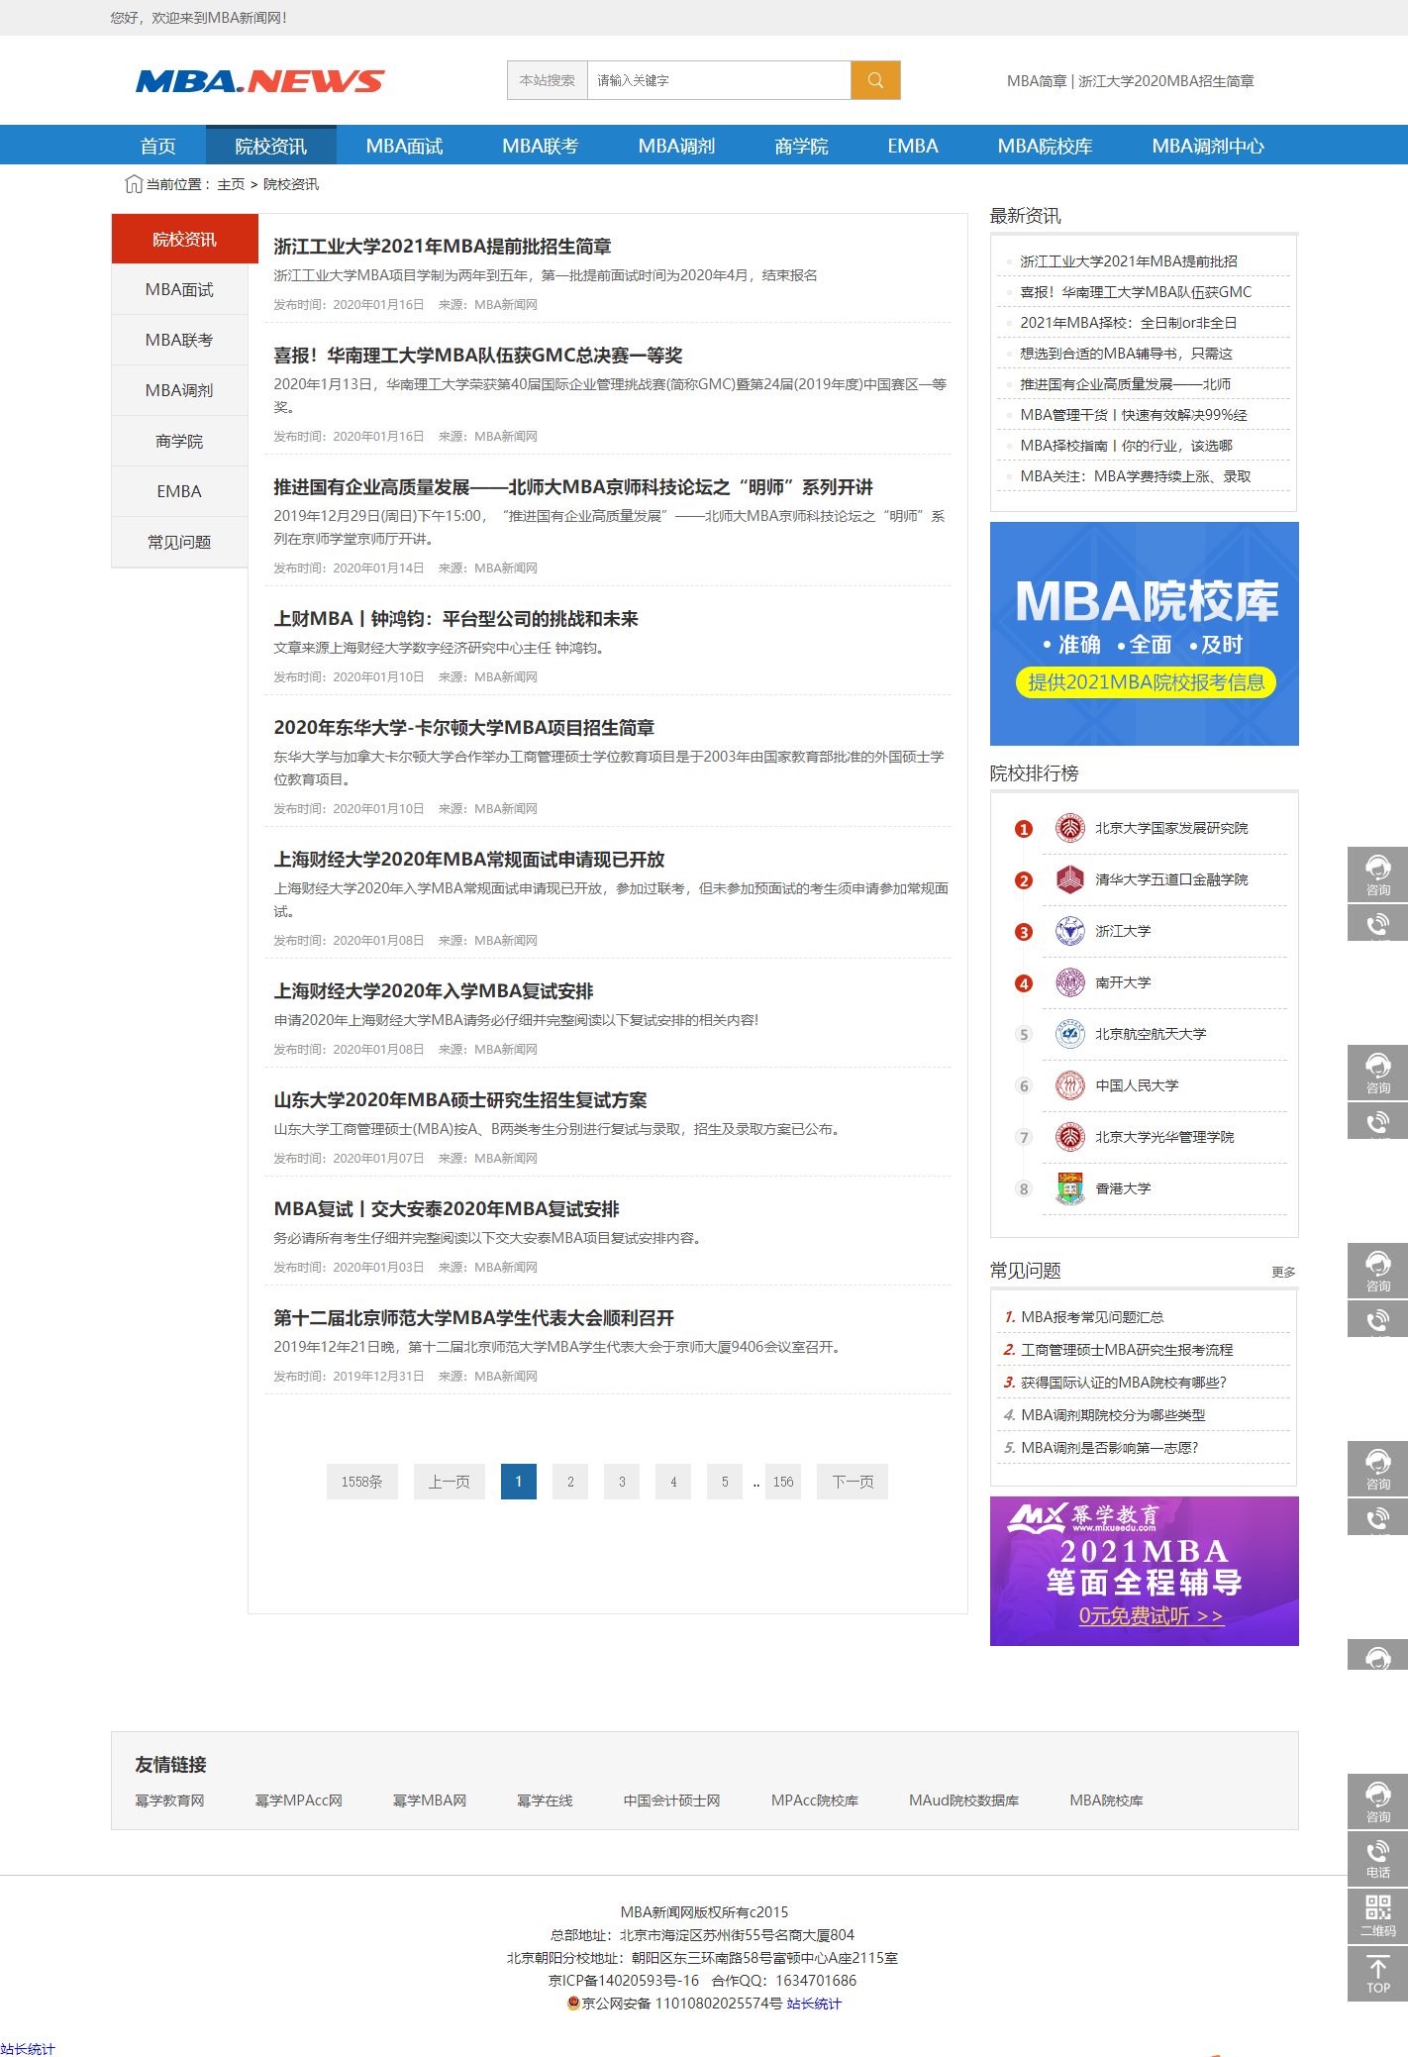Click the Zhejiang University emblem icon
This screenshot has width=1408, height=2057.
[1069, 931]
